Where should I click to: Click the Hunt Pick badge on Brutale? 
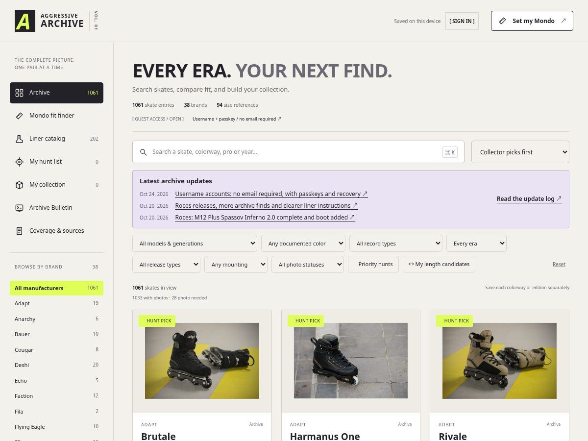pos(157,321)
